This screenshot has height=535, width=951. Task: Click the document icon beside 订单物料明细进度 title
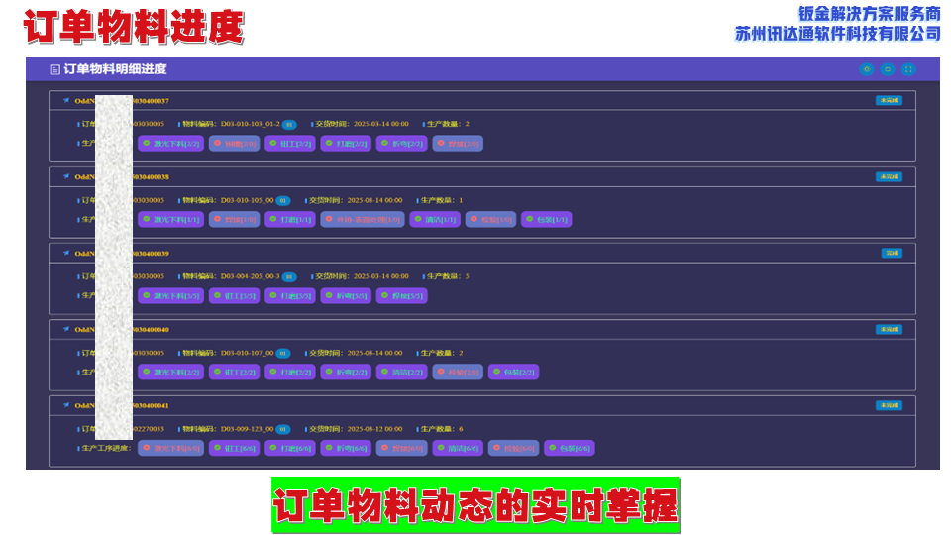54,70
